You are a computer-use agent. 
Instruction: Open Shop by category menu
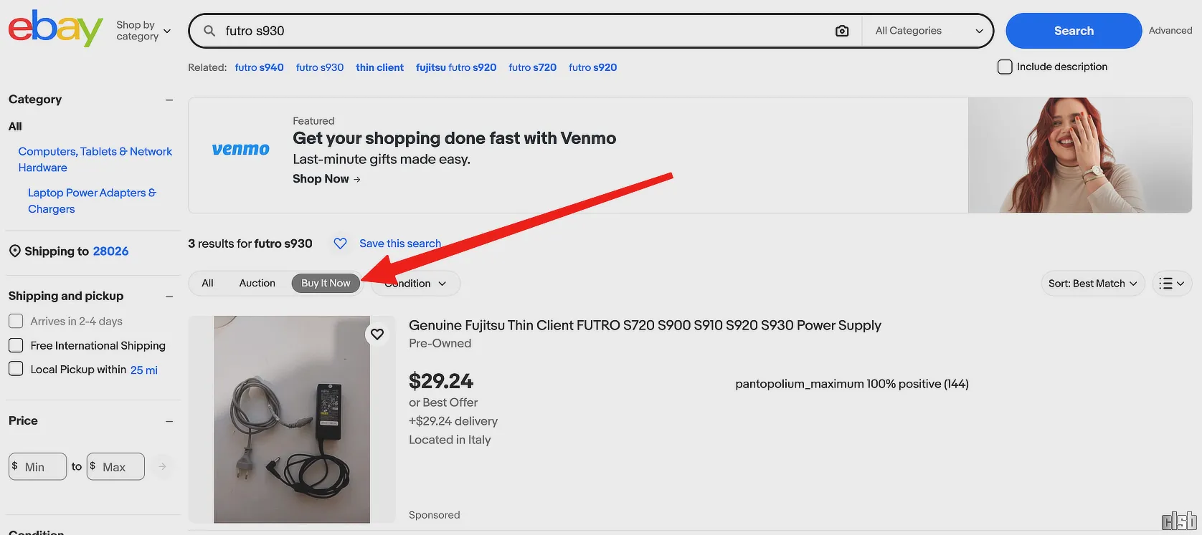143,31
